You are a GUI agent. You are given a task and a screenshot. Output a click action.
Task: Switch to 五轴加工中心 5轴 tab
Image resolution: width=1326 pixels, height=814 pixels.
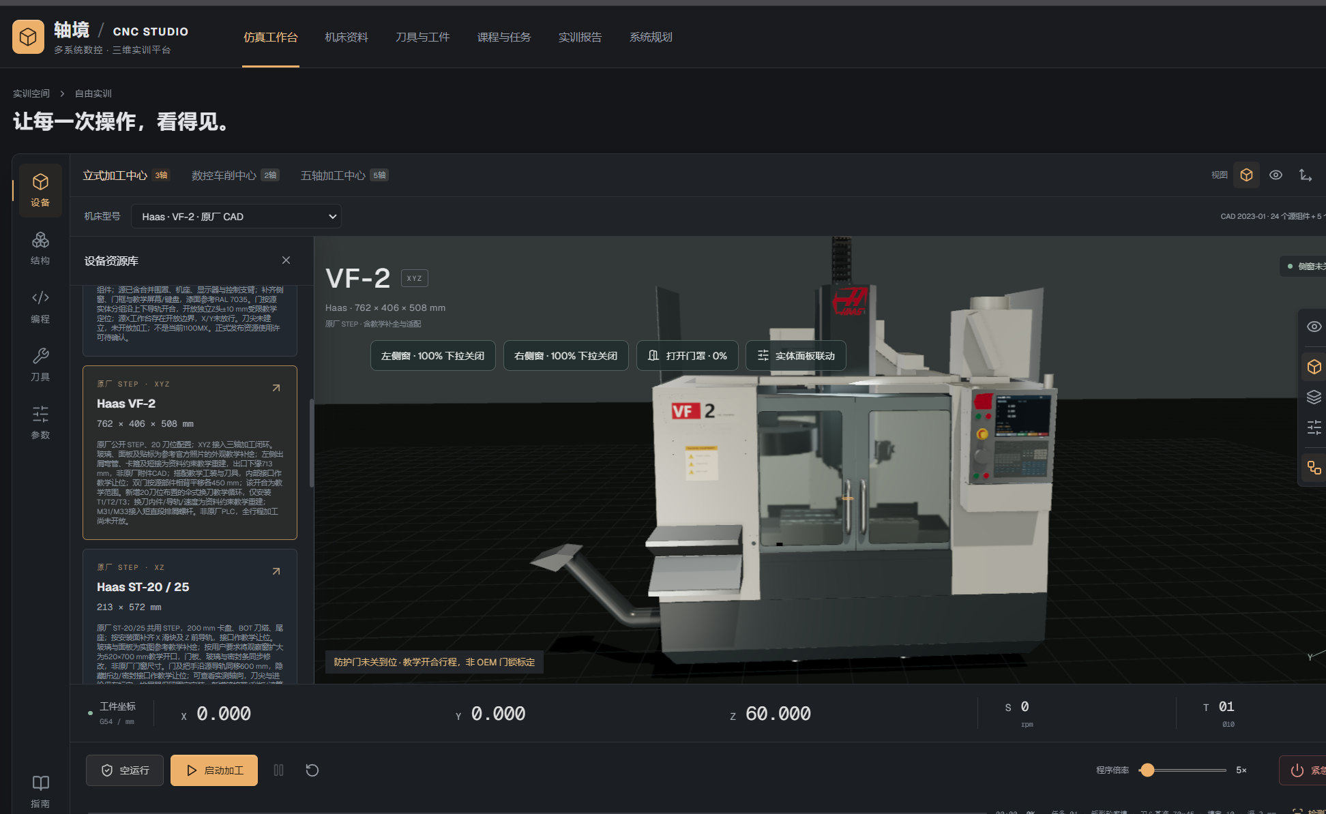[344, 175]
